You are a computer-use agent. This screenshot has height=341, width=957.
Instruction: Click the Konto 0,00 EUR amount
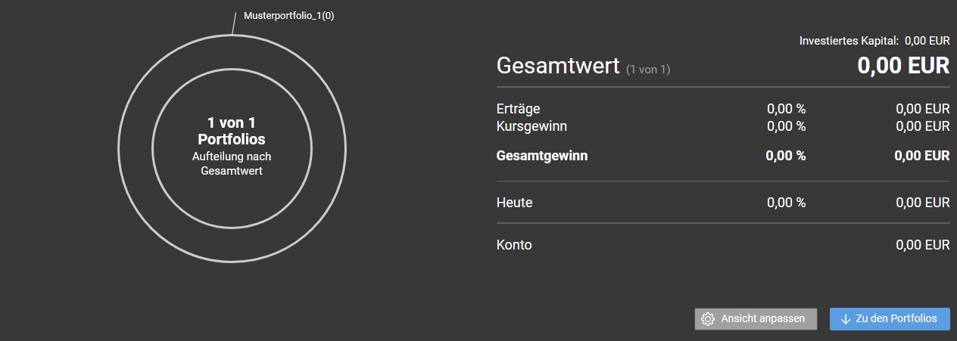[x=923, y=245]
